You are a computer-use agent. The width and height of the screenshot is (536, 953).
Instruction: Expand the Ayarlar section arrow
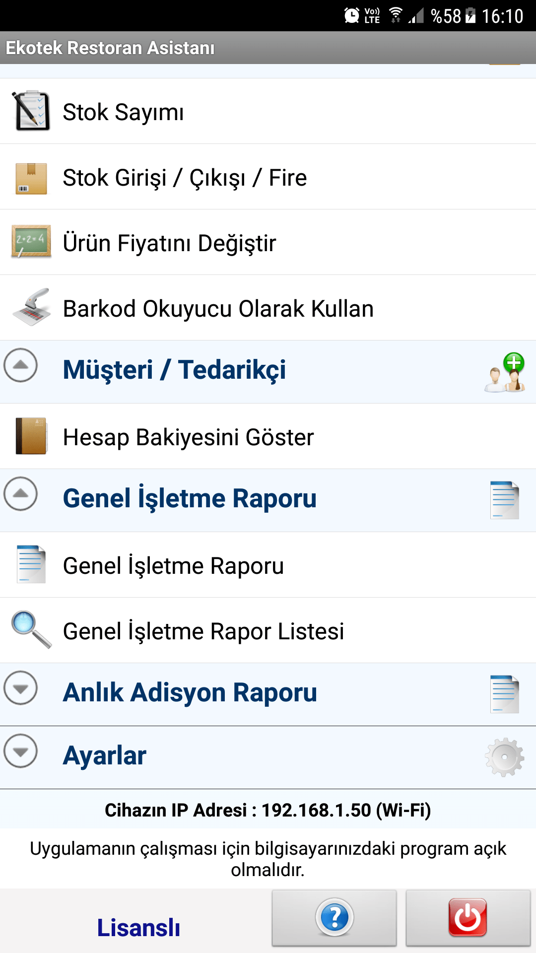click(x=20, y=751)
